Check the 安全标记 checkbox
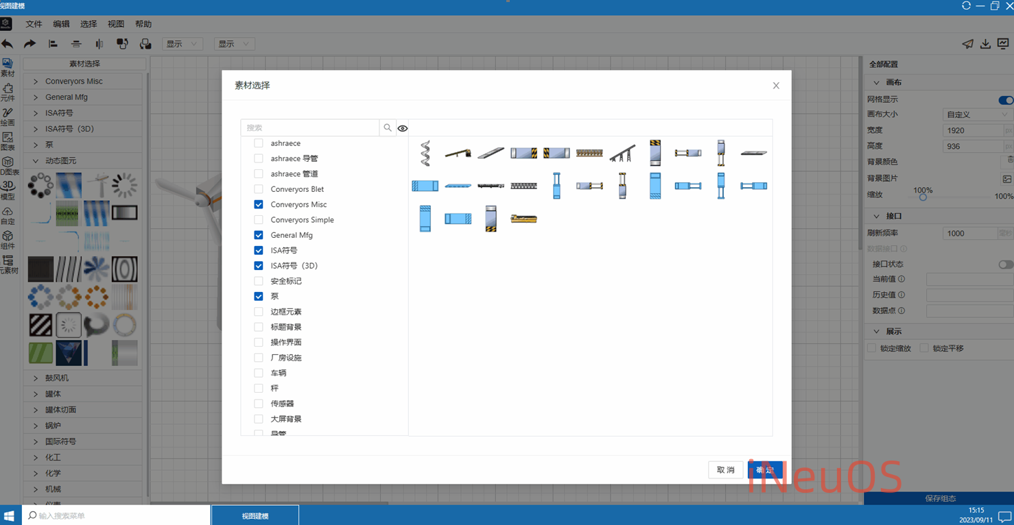Viewport: 1014px width, 525px height. (259, 281)
